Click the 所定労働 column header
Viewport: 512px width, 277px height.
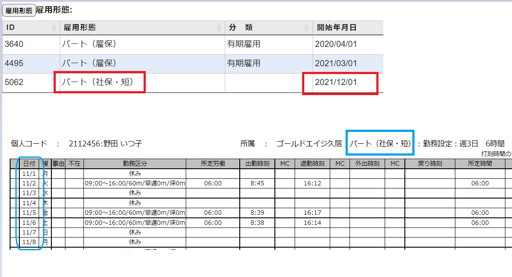point(213,164)
